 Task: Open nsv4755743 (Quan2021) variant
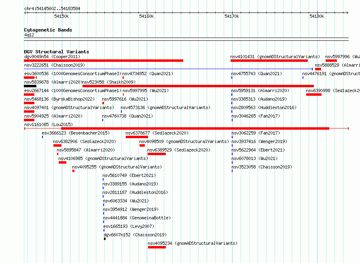(x=256, y=74)
